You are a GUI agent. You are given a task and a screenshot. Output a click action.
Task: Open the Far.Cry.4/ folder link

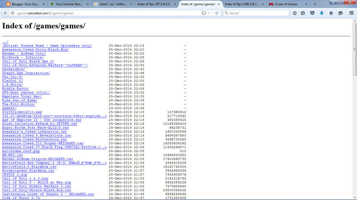(12, 77)
